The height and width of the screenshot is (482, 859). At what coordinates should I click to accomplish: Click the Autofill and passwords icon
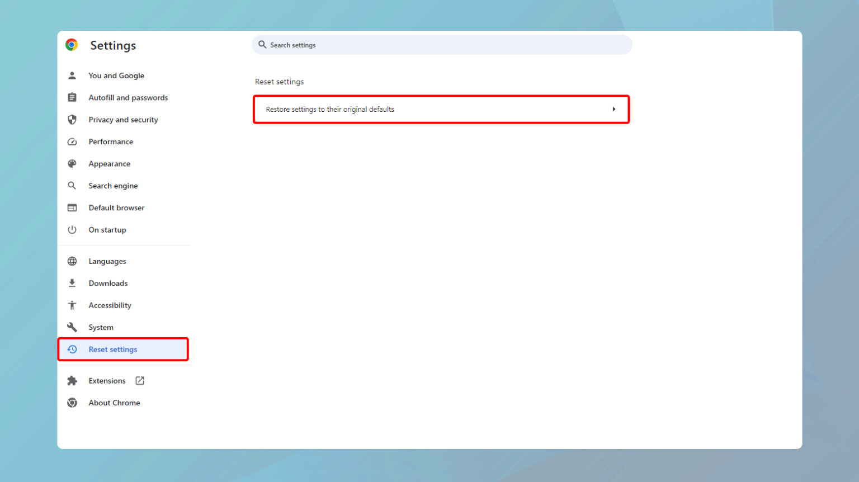(72, 97)
